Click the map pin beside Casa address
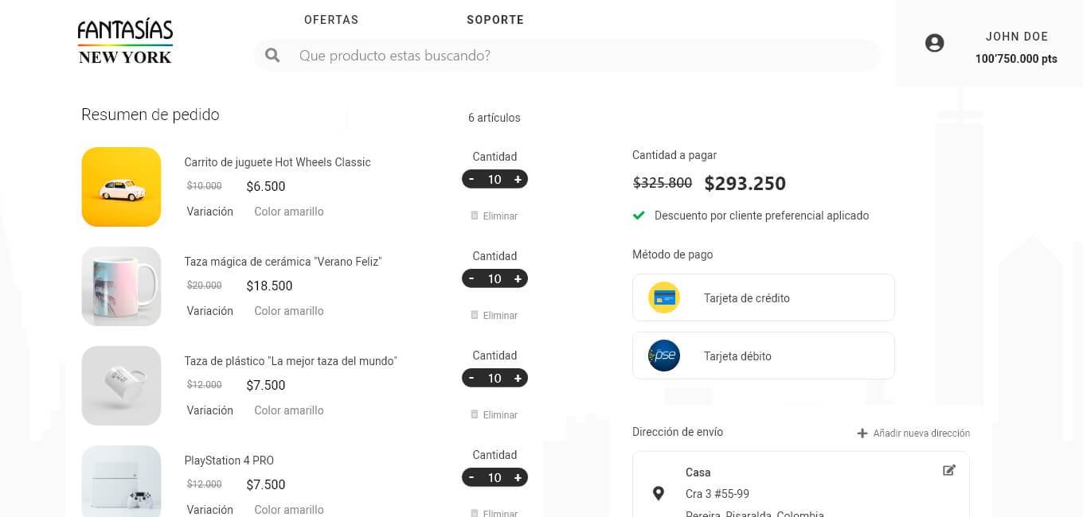 [659, 494]
